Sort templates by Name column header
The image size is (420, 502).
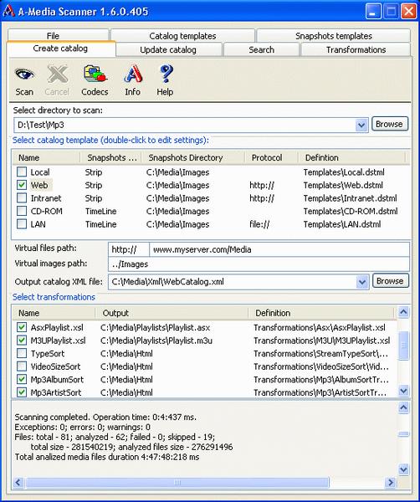point(46,157)
